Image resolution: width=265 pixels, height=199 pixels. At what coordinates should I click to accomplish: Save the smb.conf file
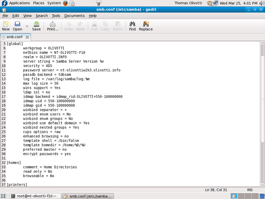36,26
